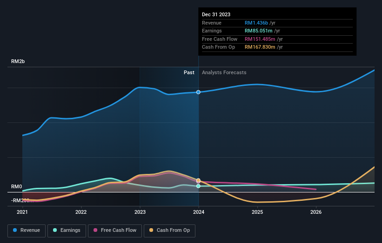The width and height of the screenshot is (382, 243).
Task: Click the pink Free Cash Flow legend dot
Action: (95, 230)
